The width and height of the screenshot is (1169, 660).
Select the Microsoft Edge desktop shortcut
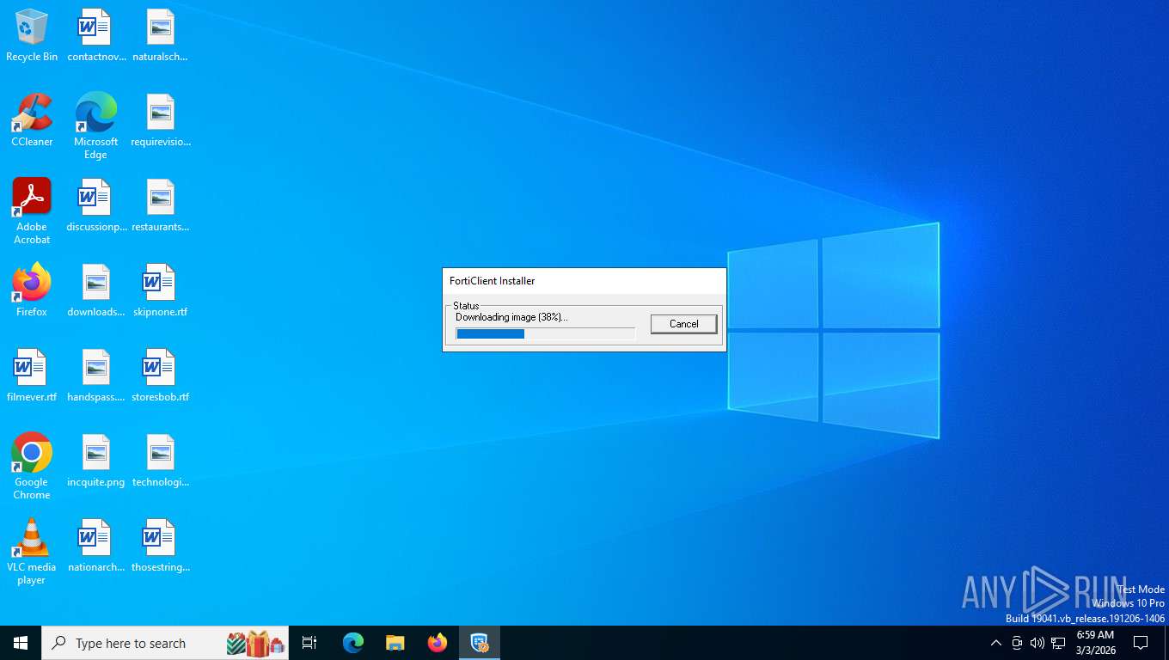[x=96, y=126]
